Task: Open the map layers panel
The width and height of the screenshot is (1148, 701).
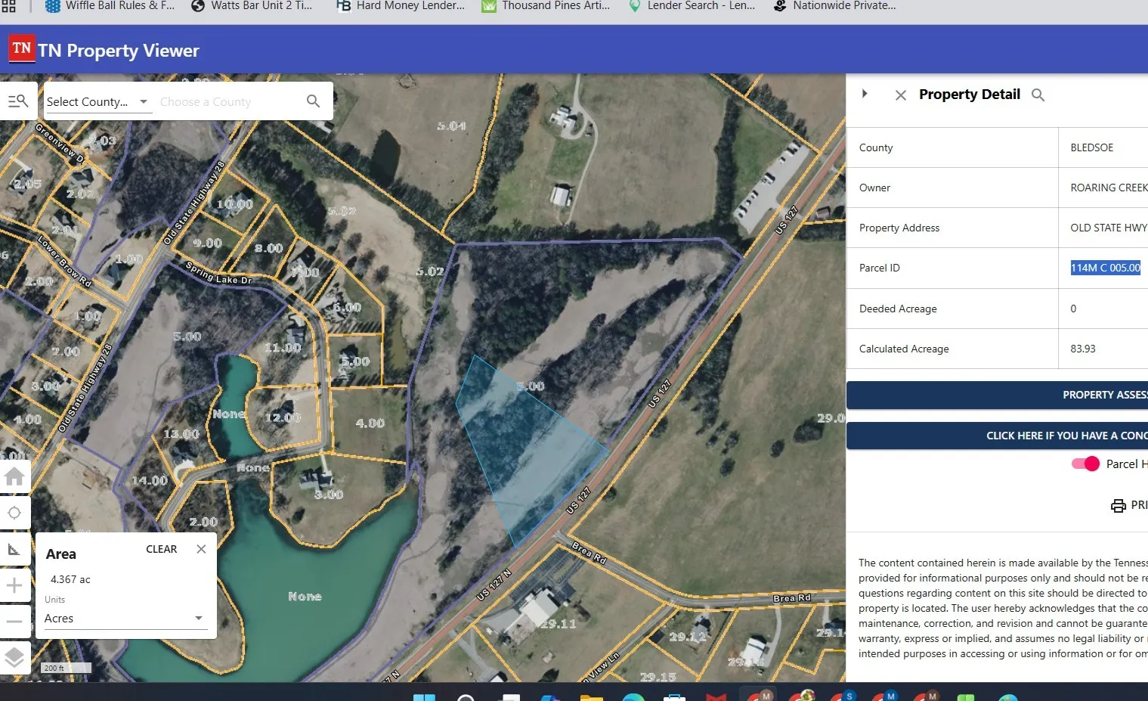Action: point(14,658)
